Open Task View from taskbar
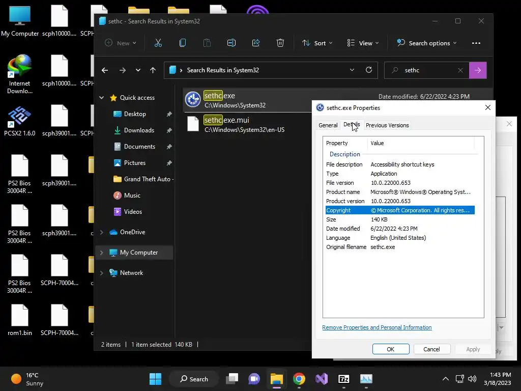This screenshot has width=521, height=391. [x=232, y=379]
